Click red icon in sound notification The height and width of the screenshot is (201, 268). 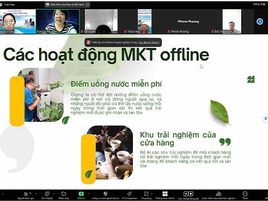[89, 42]
